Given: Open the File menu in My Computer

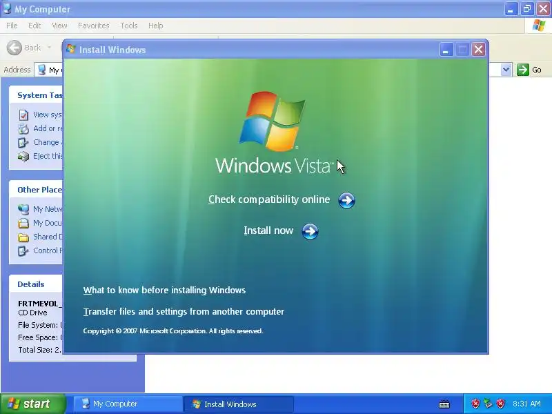Looking at the screenshot, I should (x=12, y=26).
